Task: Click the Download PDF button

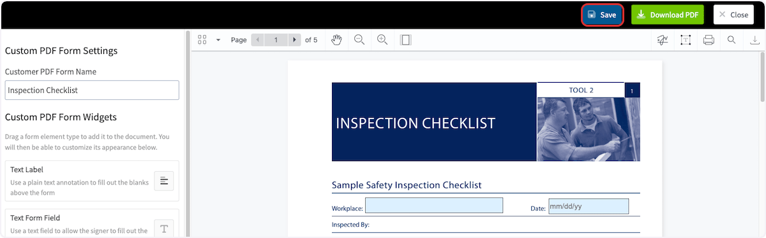Action: (668, 15)
